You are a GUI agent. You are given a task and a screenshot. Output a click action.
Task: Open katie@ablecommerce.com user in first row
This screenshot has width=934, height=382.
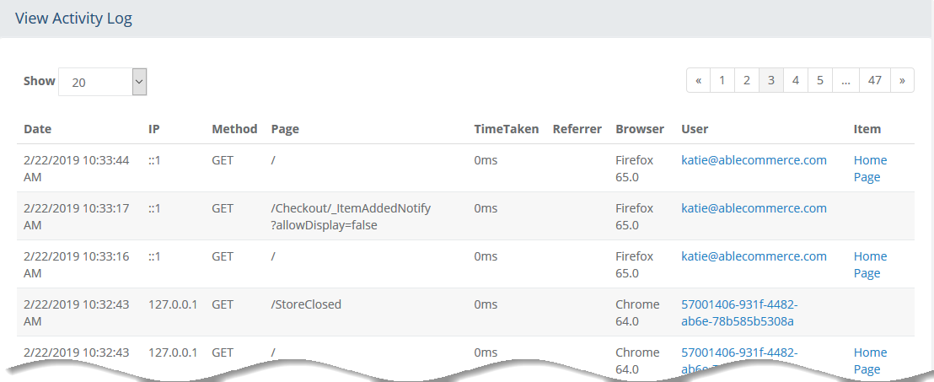click(x=754, y=159)
